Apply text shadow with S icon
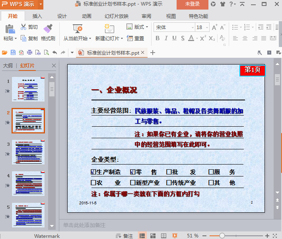This screenshot has width=282, height=239. coord(183,38)
